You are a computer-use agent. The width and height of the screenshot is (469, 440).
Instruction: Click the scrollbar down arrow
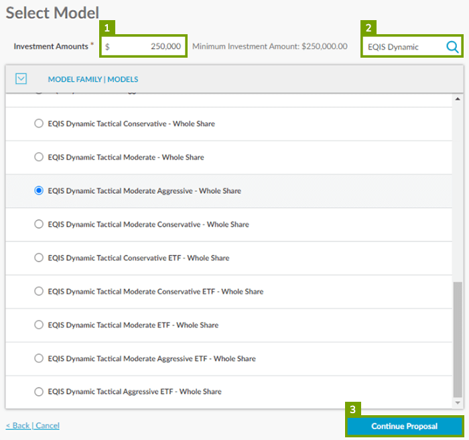point(458,403)
